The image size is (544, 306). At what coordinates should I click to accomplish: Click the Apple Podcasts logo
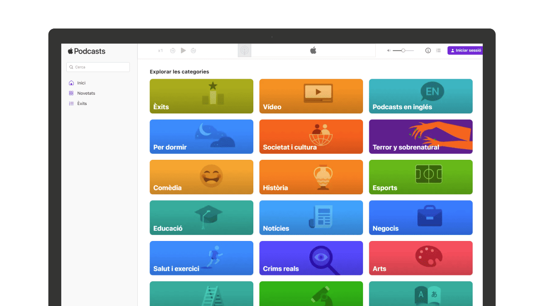point(87,51)
